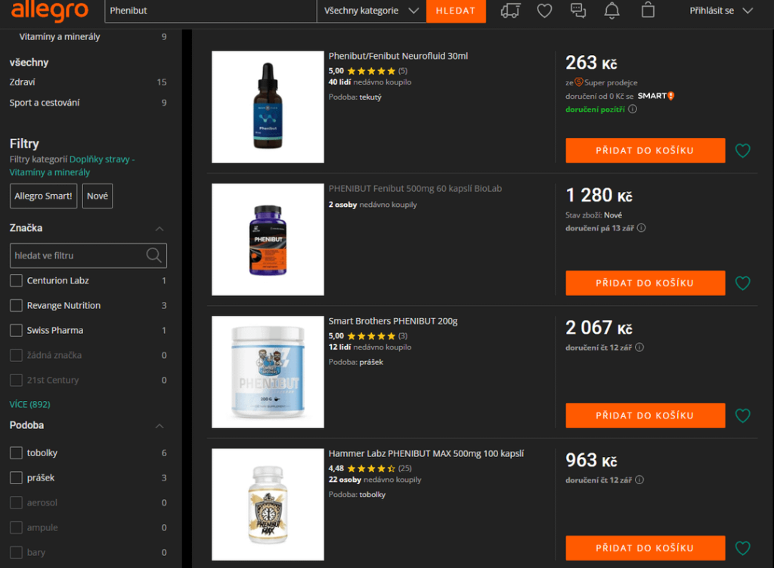Viewport: 774px width, 568px height.
Task: Favorite the Phenibut Neurofluid 30ml heart
Action: (742, 150)
